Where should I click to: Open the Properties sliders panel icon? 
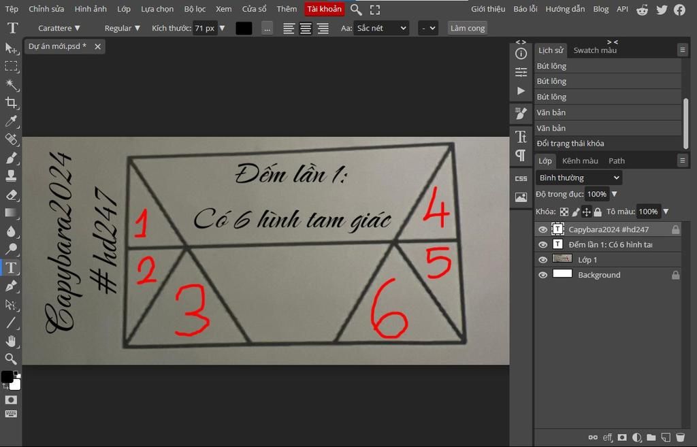pos(521,72)
